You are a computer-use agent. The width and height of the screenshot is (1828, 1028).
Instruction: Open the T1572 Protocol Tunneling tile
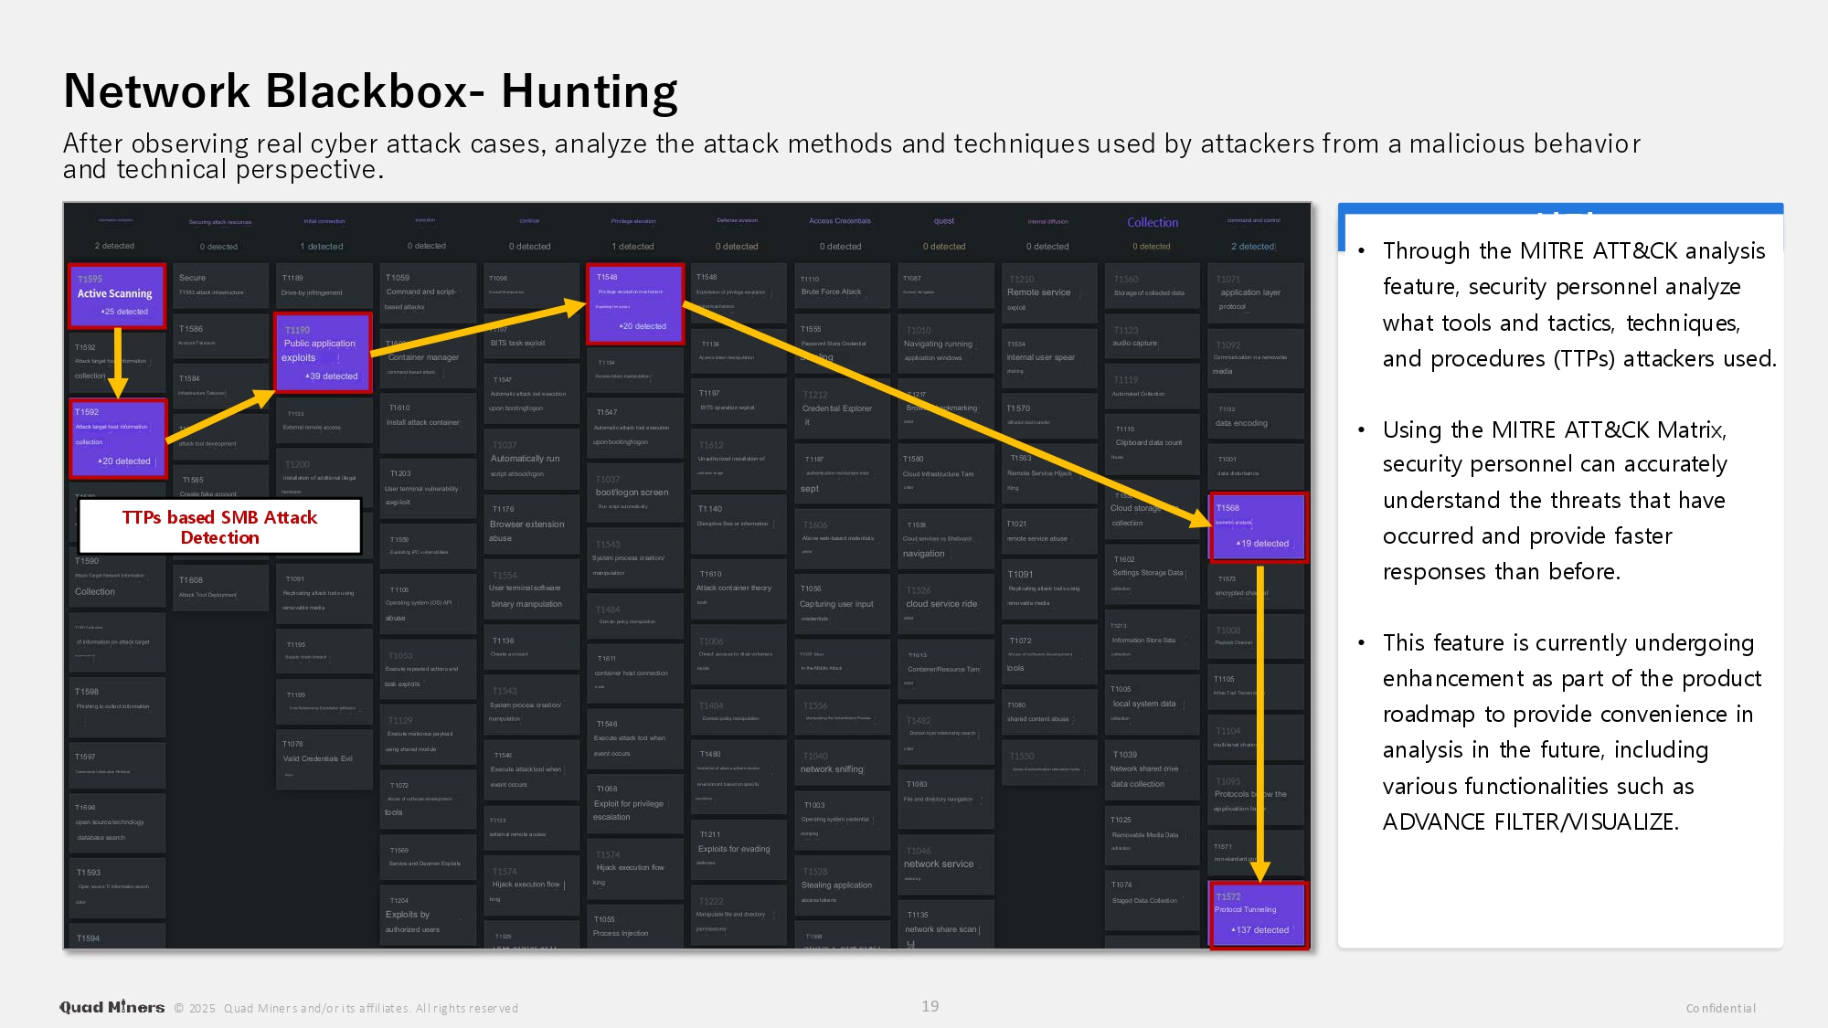click(1258, 914)
